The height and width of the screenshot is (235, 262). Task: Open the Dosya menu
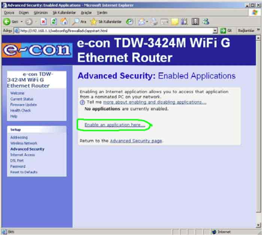pyautogui.click(x=9, y=13)
